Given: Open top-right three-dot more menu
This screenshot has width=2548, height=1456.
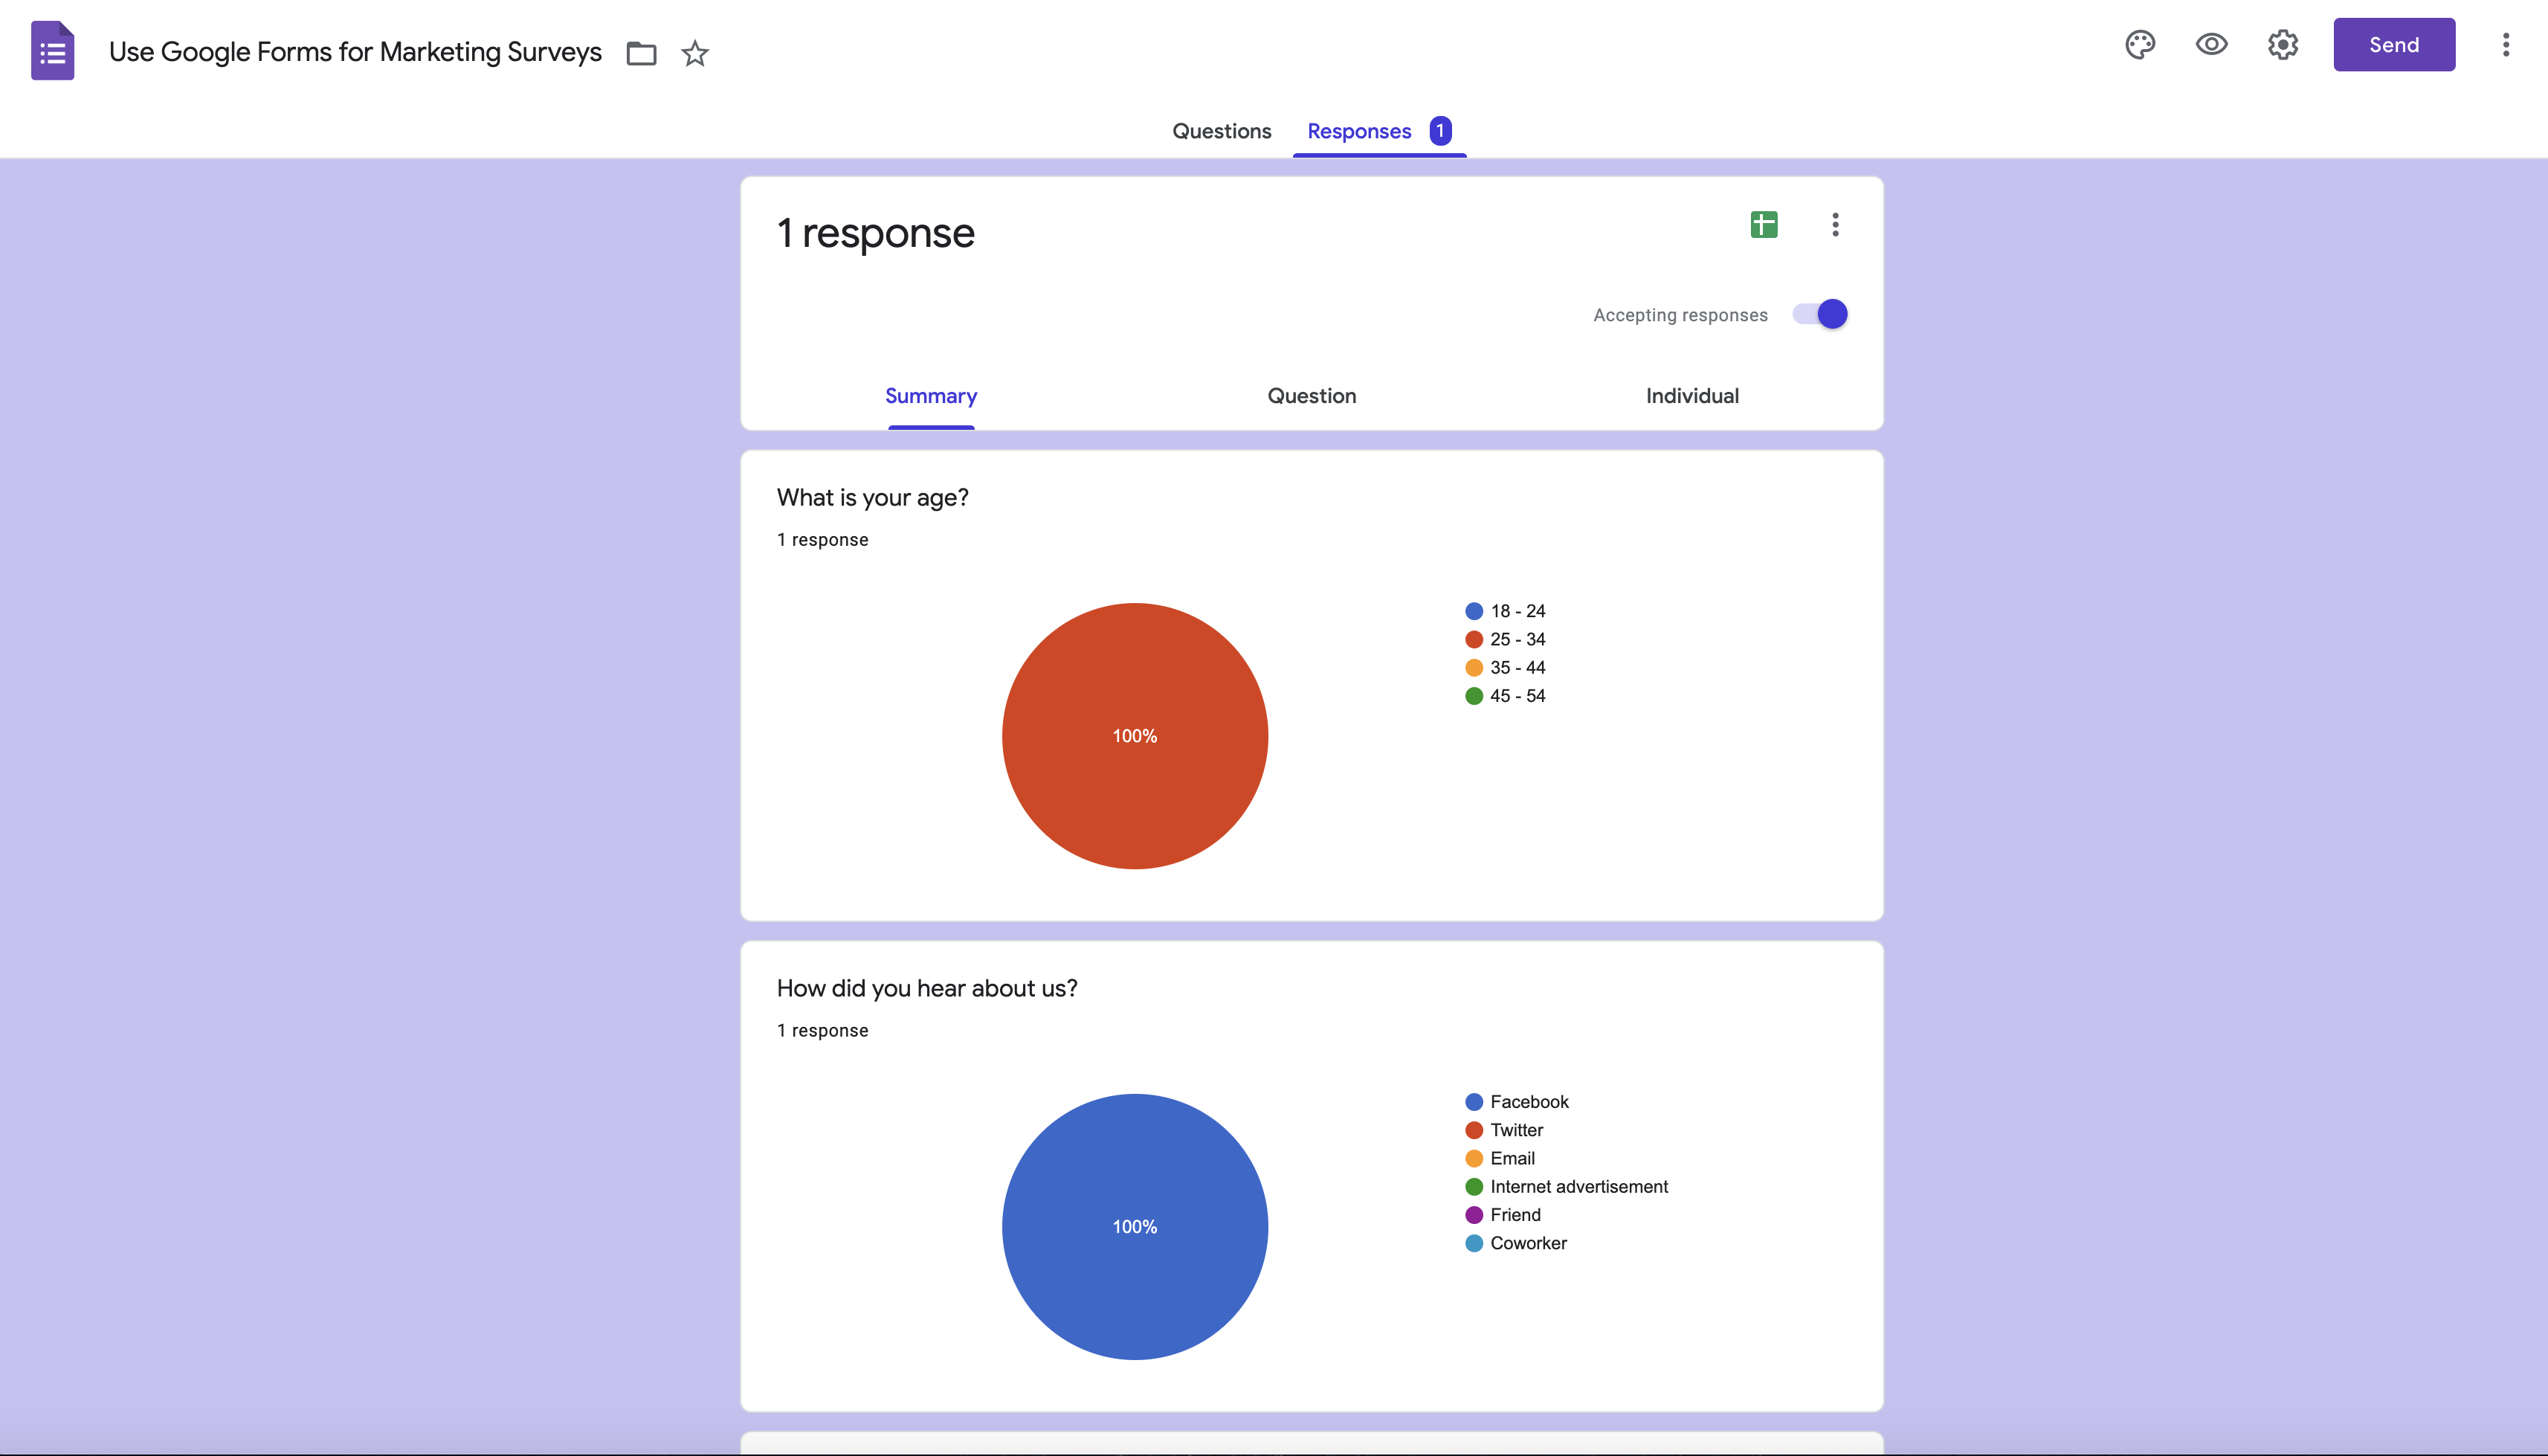Looking at the screenshot, I should coord(2505,45).
